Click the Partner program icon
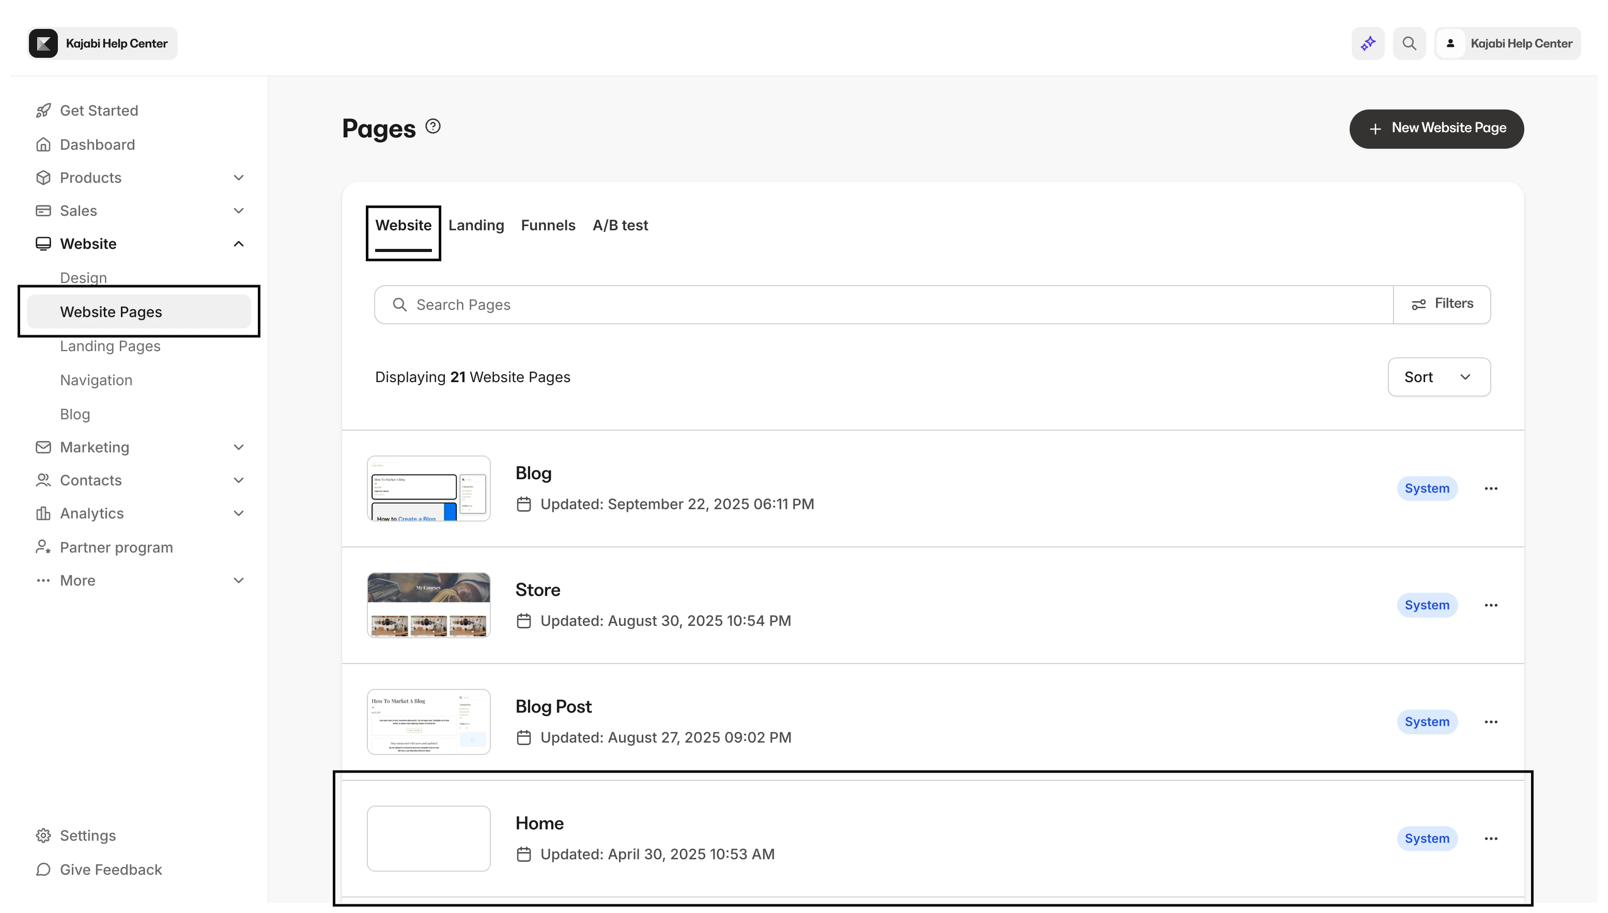This screenshot has height=913, width=1608. 43,547
